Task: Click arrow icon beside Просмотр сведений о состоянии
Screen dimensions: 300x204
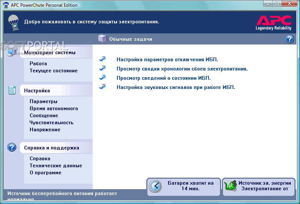Action: pyautogui.click(x=102, y=78)
